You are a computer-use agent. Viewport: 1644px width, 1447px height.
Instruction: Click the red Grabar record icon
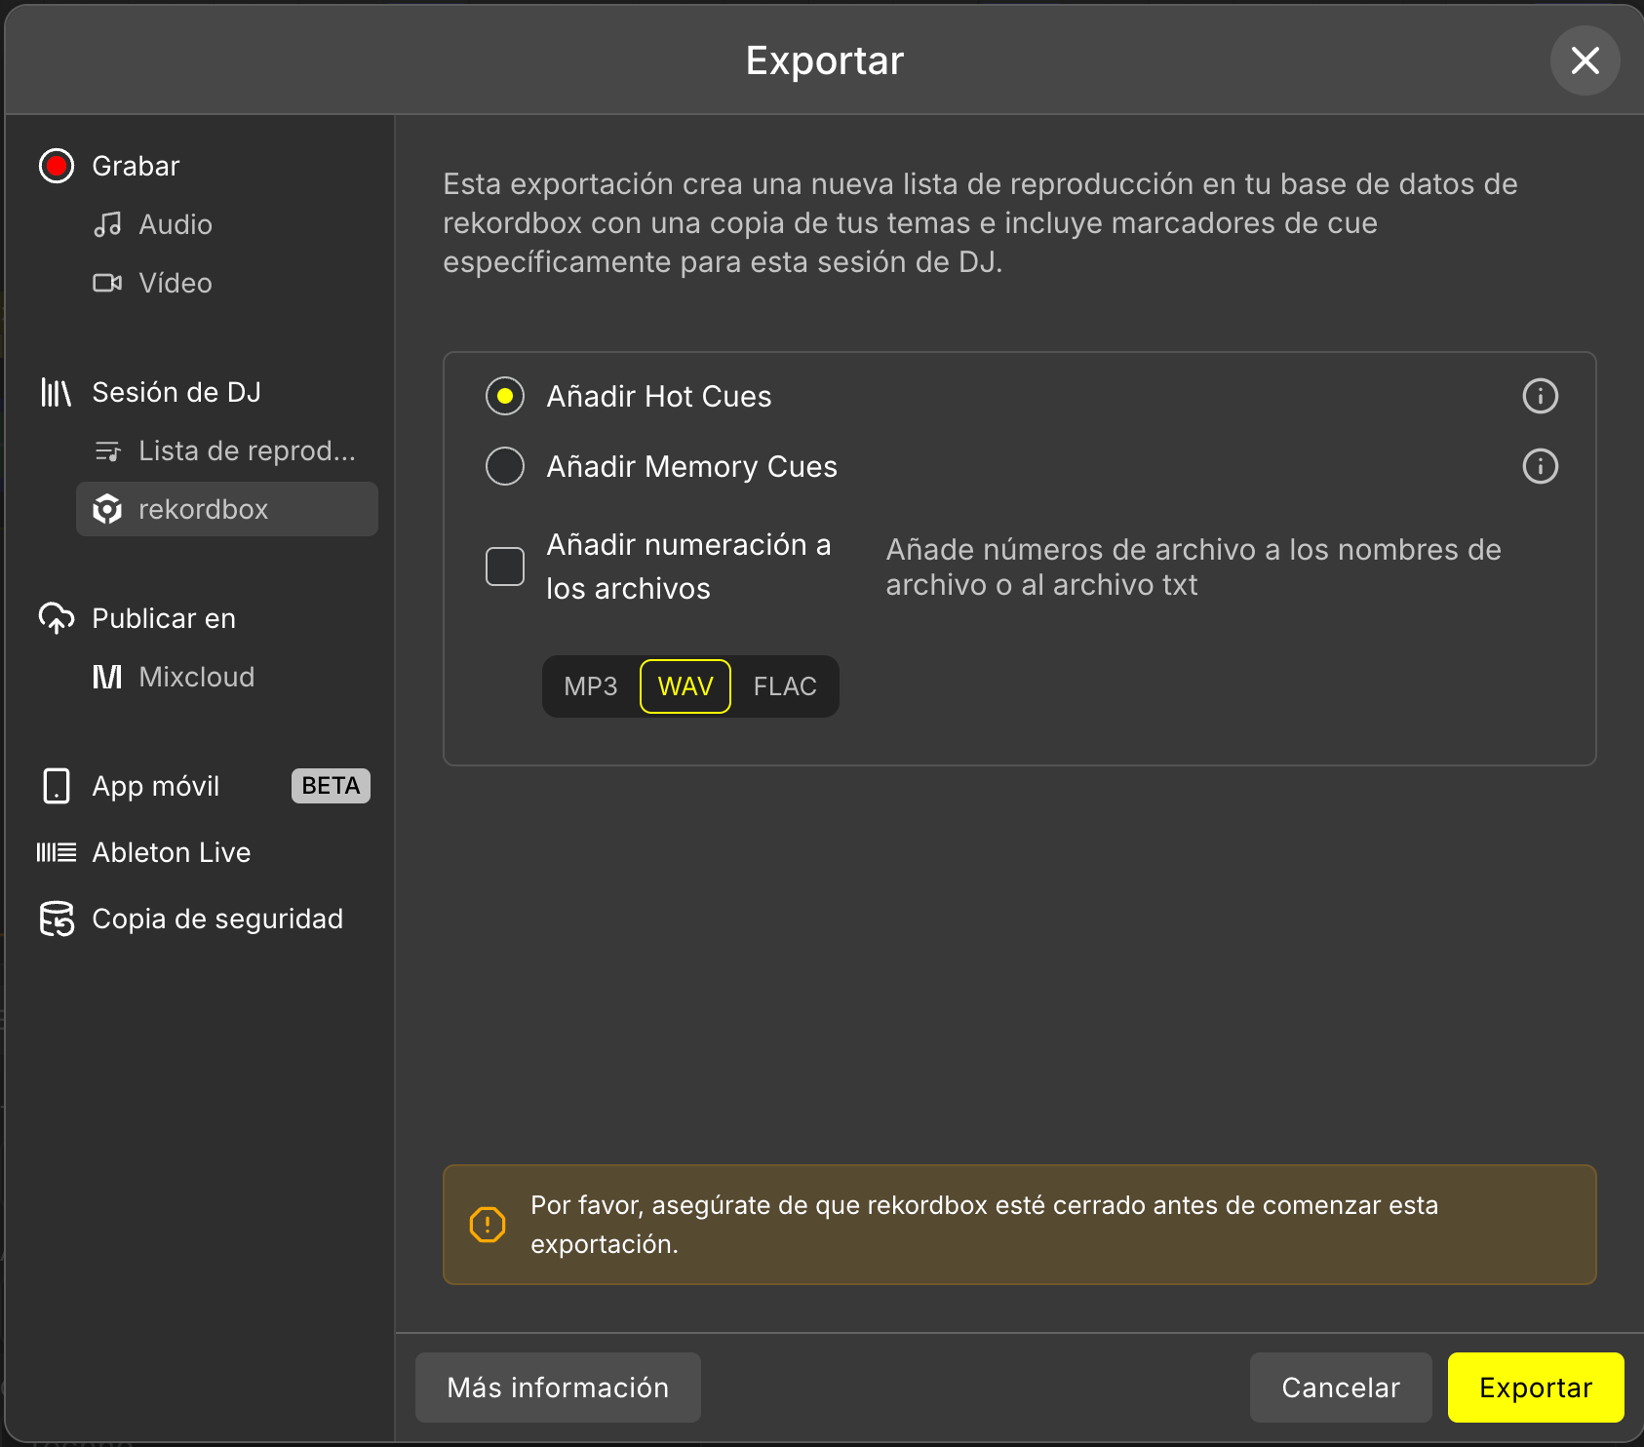(57, 166)
